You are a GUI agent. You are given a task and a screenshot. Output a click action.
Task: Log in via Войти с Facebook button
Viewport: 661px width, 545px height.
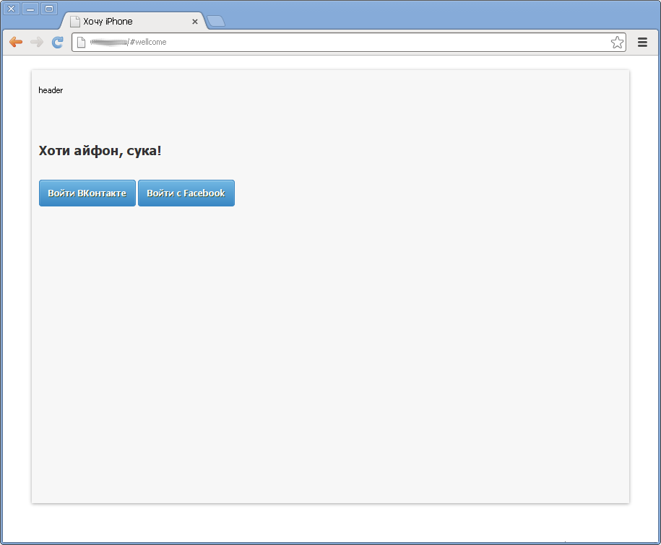[186, 193]
